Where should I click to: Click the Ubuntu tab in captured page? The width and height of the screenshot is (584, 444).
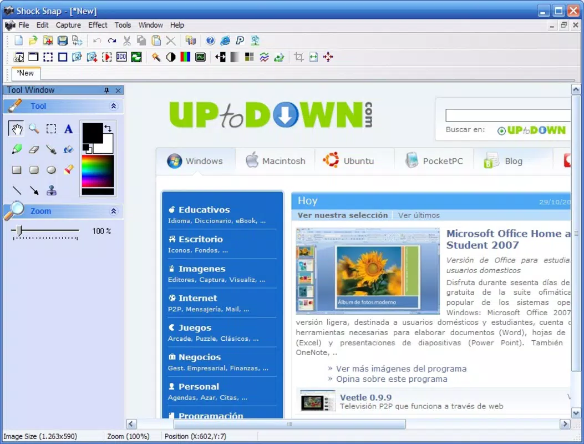(x=354, y=161)
